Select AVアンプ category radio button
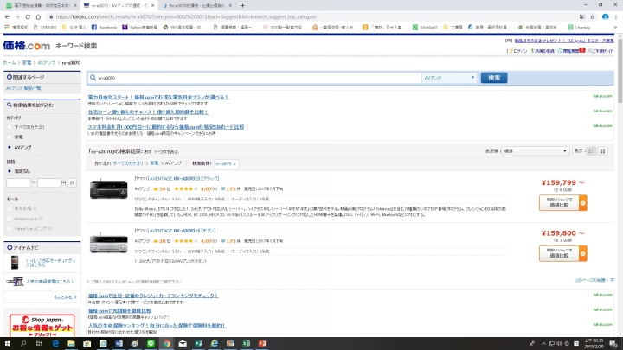Screen dimensions: 623x350 tap(10, 147)
